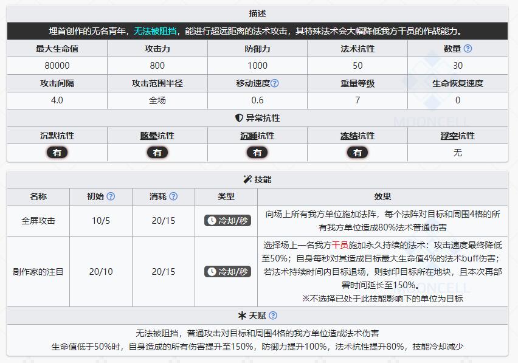This screenshot has height=363, width=518.
Task: Toggle the 有 pill under 沉默抗性
Action: (57, 153)
